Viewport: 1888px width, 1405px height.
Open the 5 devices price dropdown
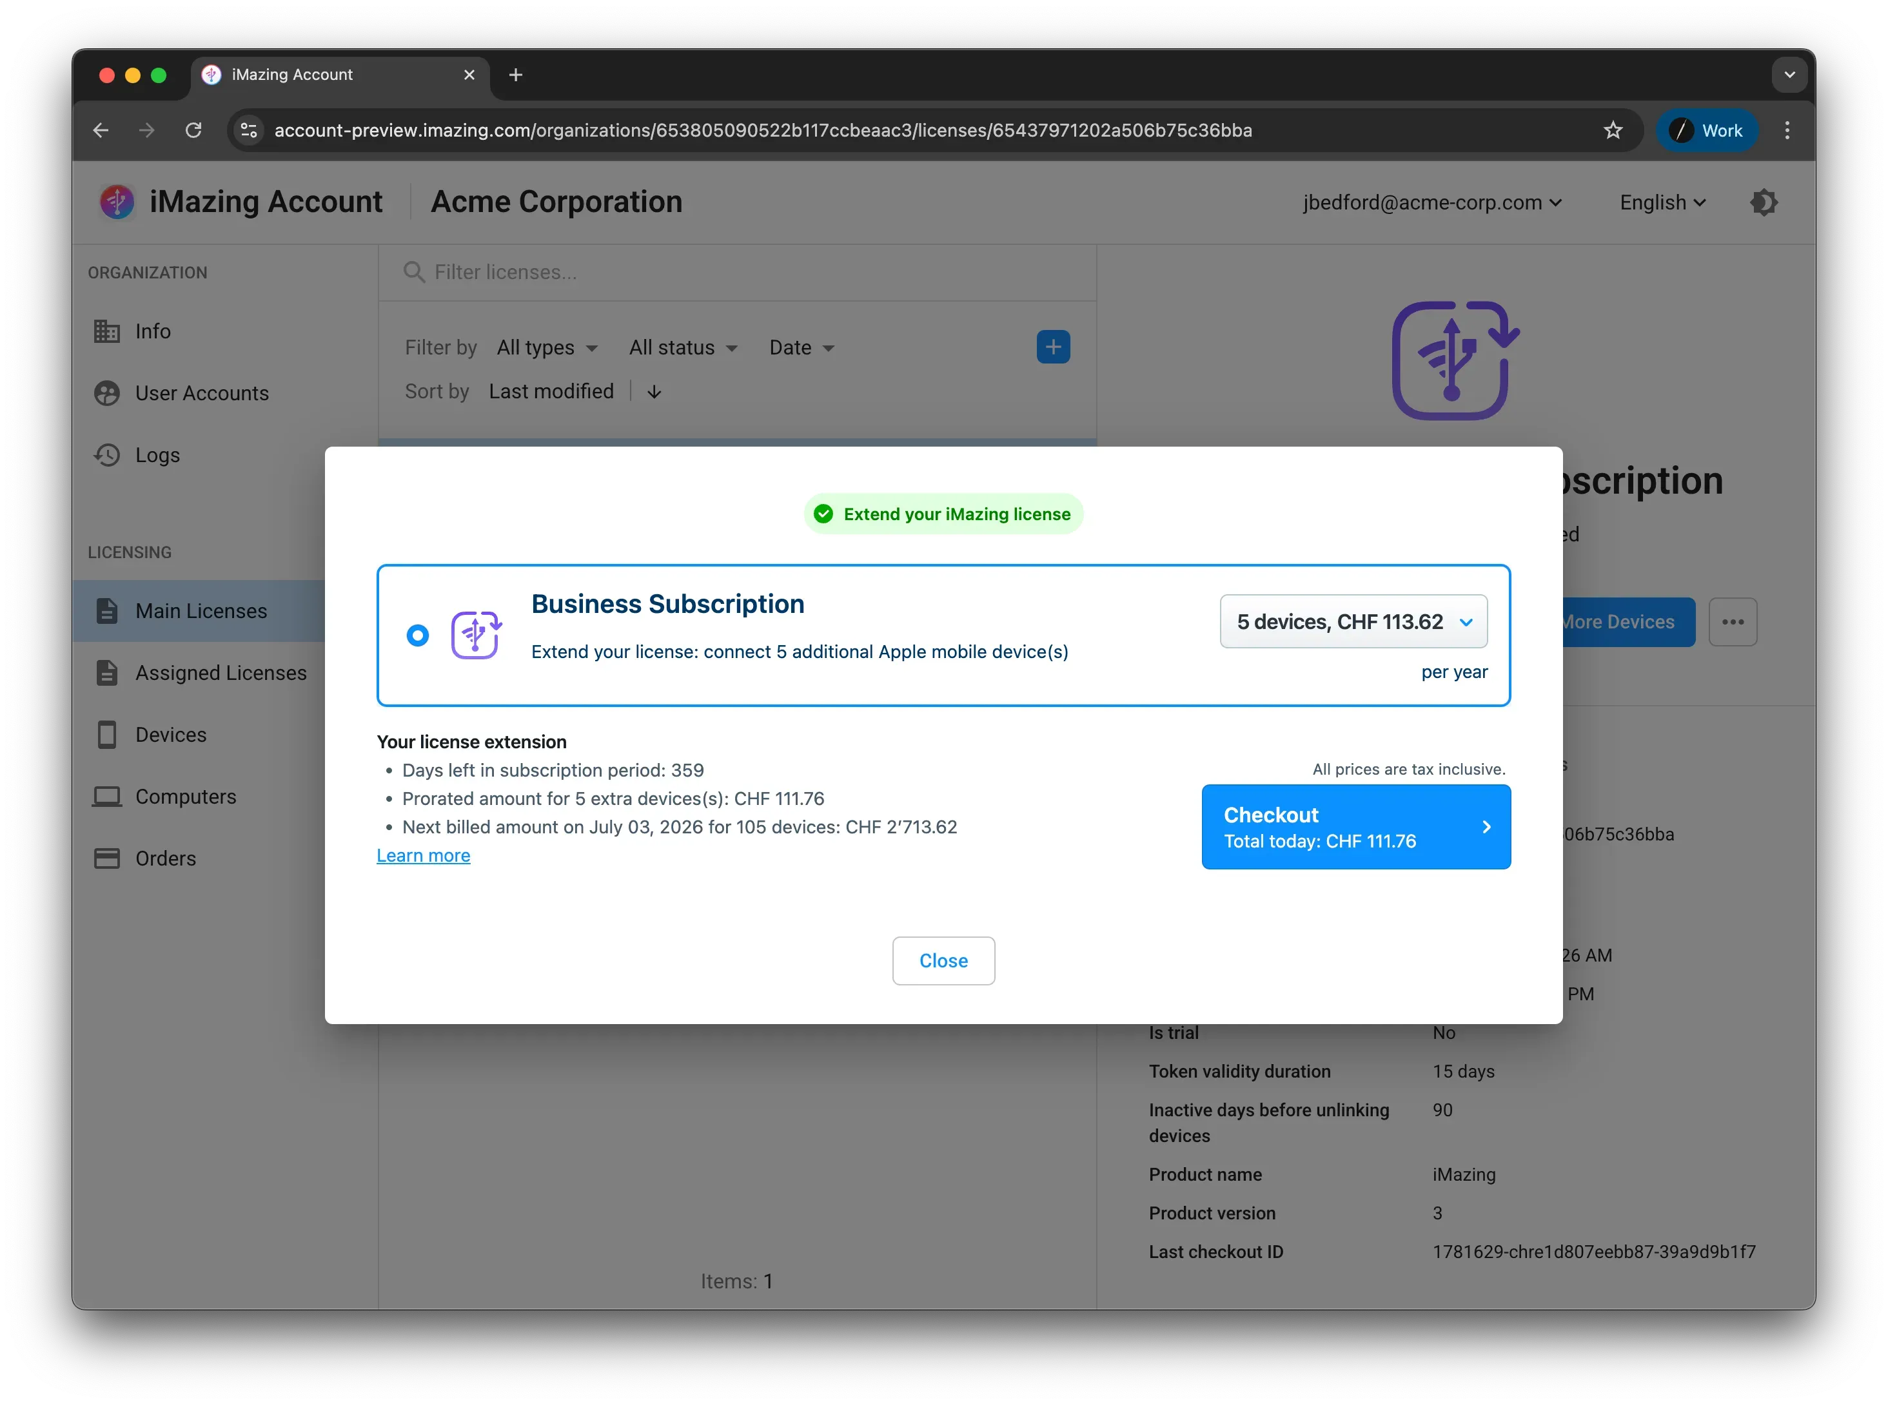pos(1353,622)
